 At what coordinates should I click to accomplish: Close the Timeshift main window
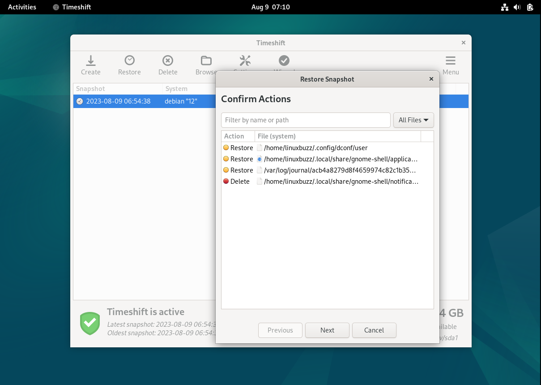464,43
